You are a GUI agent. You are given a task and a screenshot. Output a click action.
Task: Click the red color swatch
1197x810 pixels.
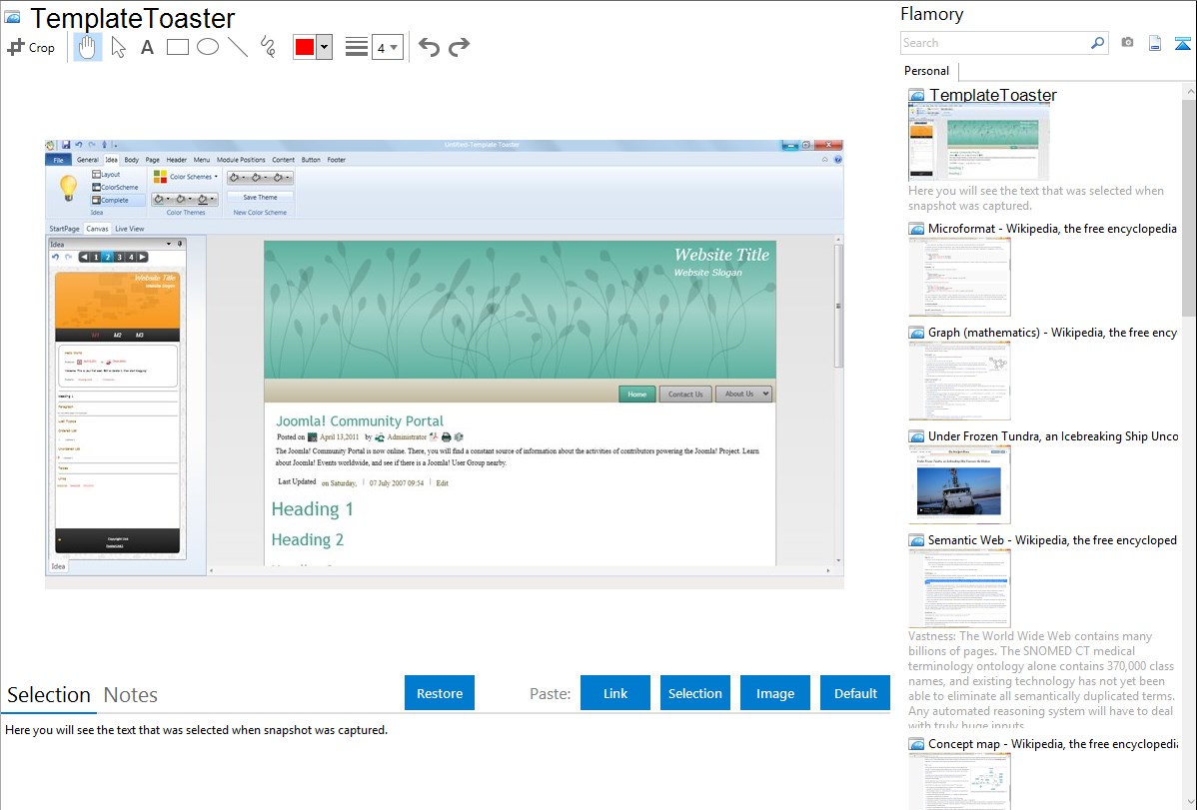click(305, 47)
